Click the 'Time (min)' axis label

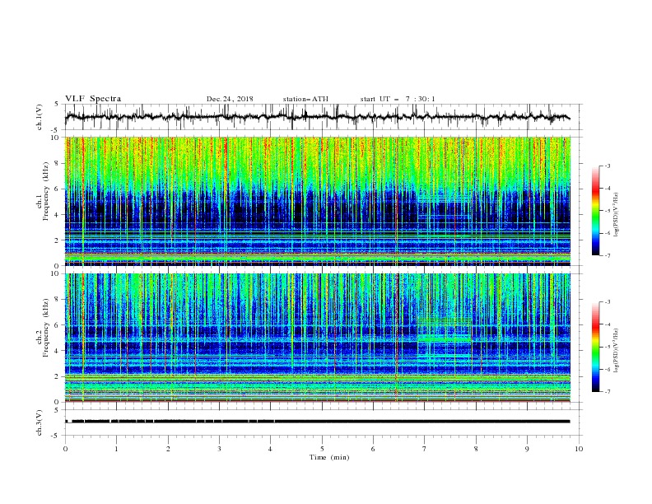(x=329, y=457)
